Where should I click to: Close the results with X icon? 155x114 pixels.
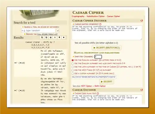[x=64, y=37]
